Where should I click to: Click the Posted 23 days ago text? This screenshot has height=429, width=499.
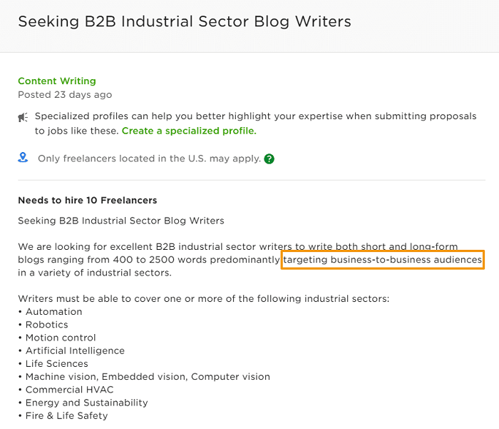click(x=65, y=94)
